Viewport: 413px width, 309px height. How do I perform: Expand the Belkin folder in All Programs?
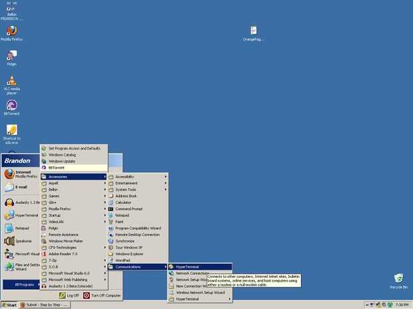[x=74, y=189]
